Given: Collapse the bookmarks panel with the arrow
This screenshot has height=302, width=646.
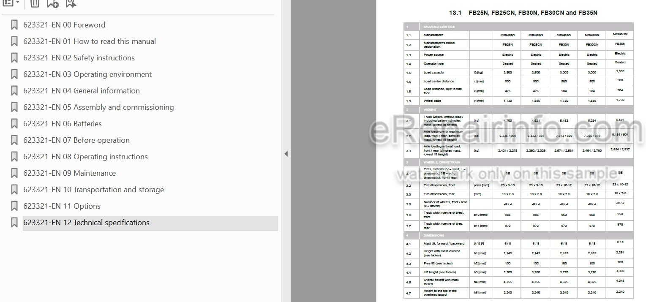Looking at the screenshot, I should click(x=286, y=154).
